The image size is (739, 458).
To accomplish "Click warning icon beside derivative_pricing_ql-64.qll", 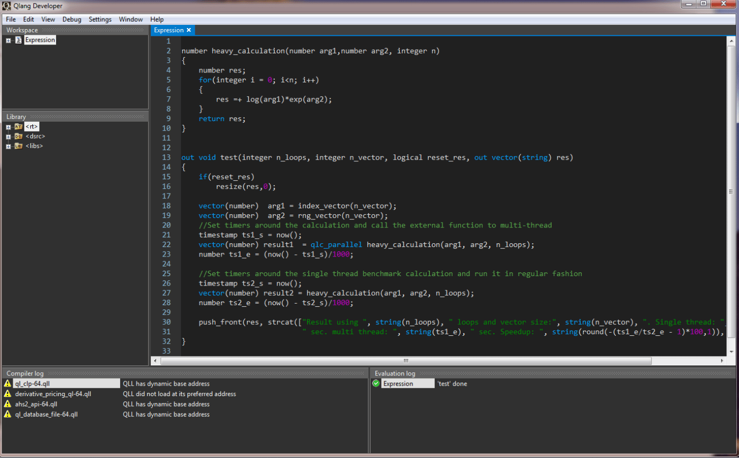I will pos(7,394).
